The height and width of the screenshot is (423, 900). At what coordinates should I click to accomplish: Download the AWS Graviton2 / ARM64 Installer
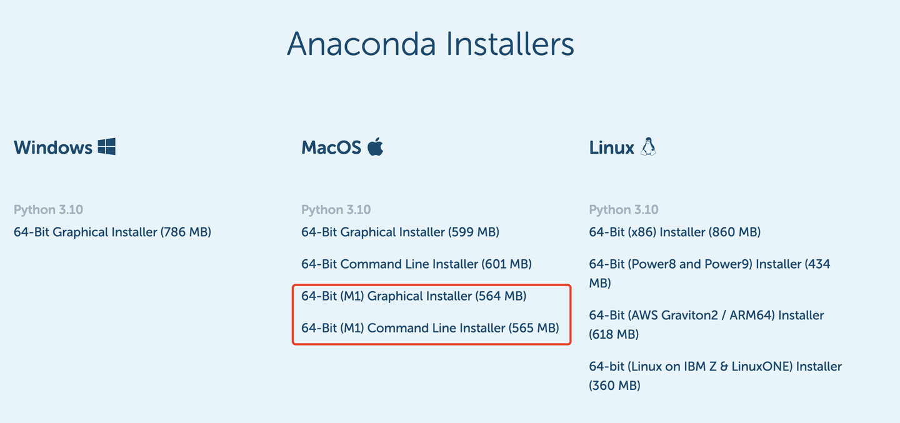click(706, 315)
